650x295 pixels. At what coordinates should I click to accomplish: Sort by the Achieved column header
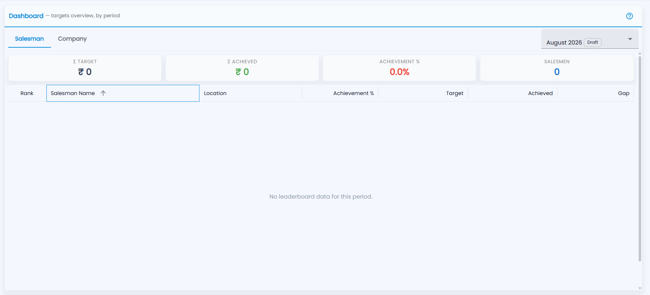pyautogui.click(x=513, y=93)
